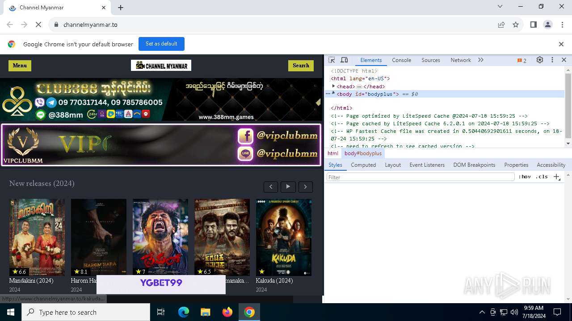This screenshot has height=321, width=572.
Task: Toggle the browser side panel icon
Action: point(534,25)
